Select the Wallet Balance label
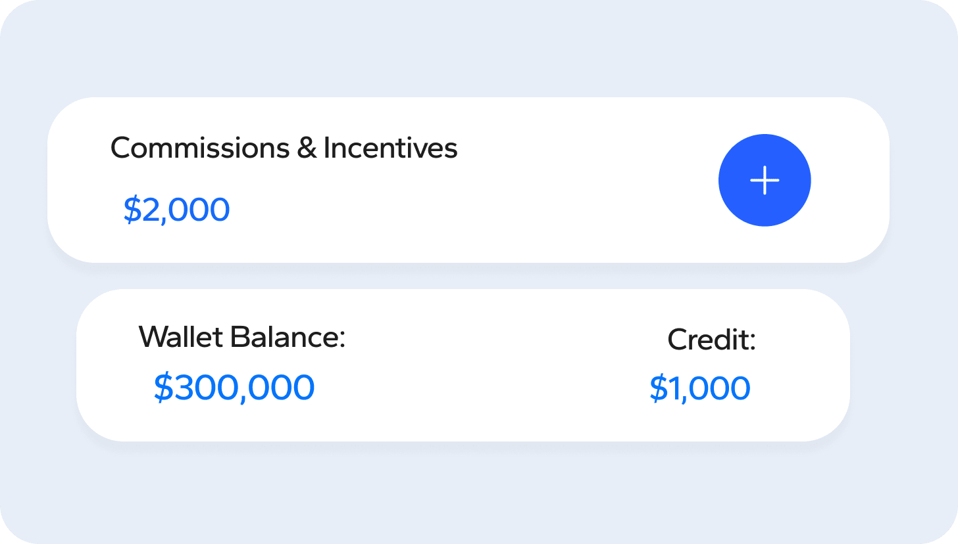The image size is (958, 544). point(242,337)
